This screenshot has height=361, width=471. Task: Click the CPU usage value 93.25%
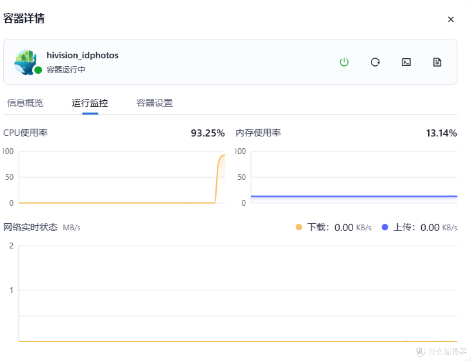(208, 133)
